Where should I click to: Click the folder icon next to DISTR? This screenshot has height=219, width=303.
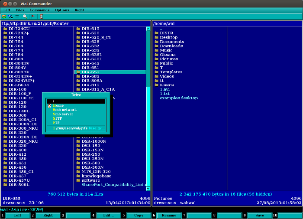tap(156, 33)
